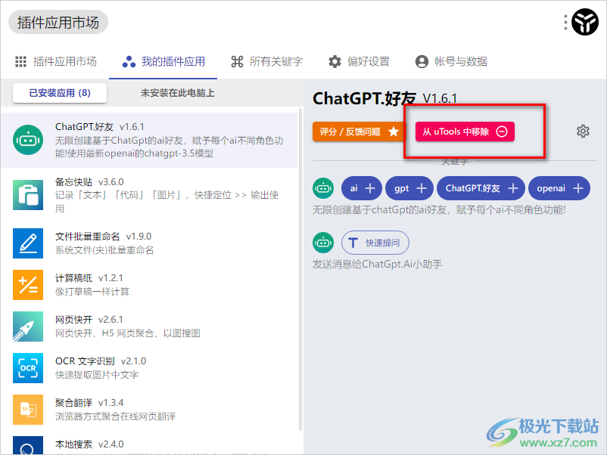Click the 文件批量重命名 pencil icon
607x455 pixels.
[x=28, y=243]
